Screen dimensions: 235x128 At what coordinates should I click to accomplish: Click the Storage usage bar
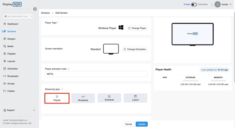click(190, 81)
